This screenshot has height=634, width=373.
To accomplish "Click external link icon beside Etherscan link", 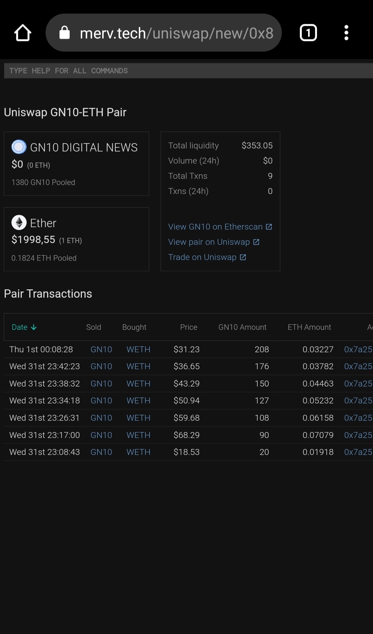I will click(x=269, y=227).
